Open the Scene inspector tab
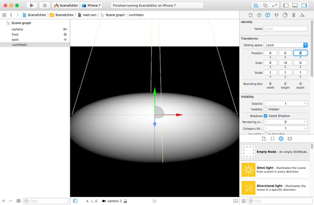Image resolution: width=314 pixels, height=205 pixels. [302, 15]
